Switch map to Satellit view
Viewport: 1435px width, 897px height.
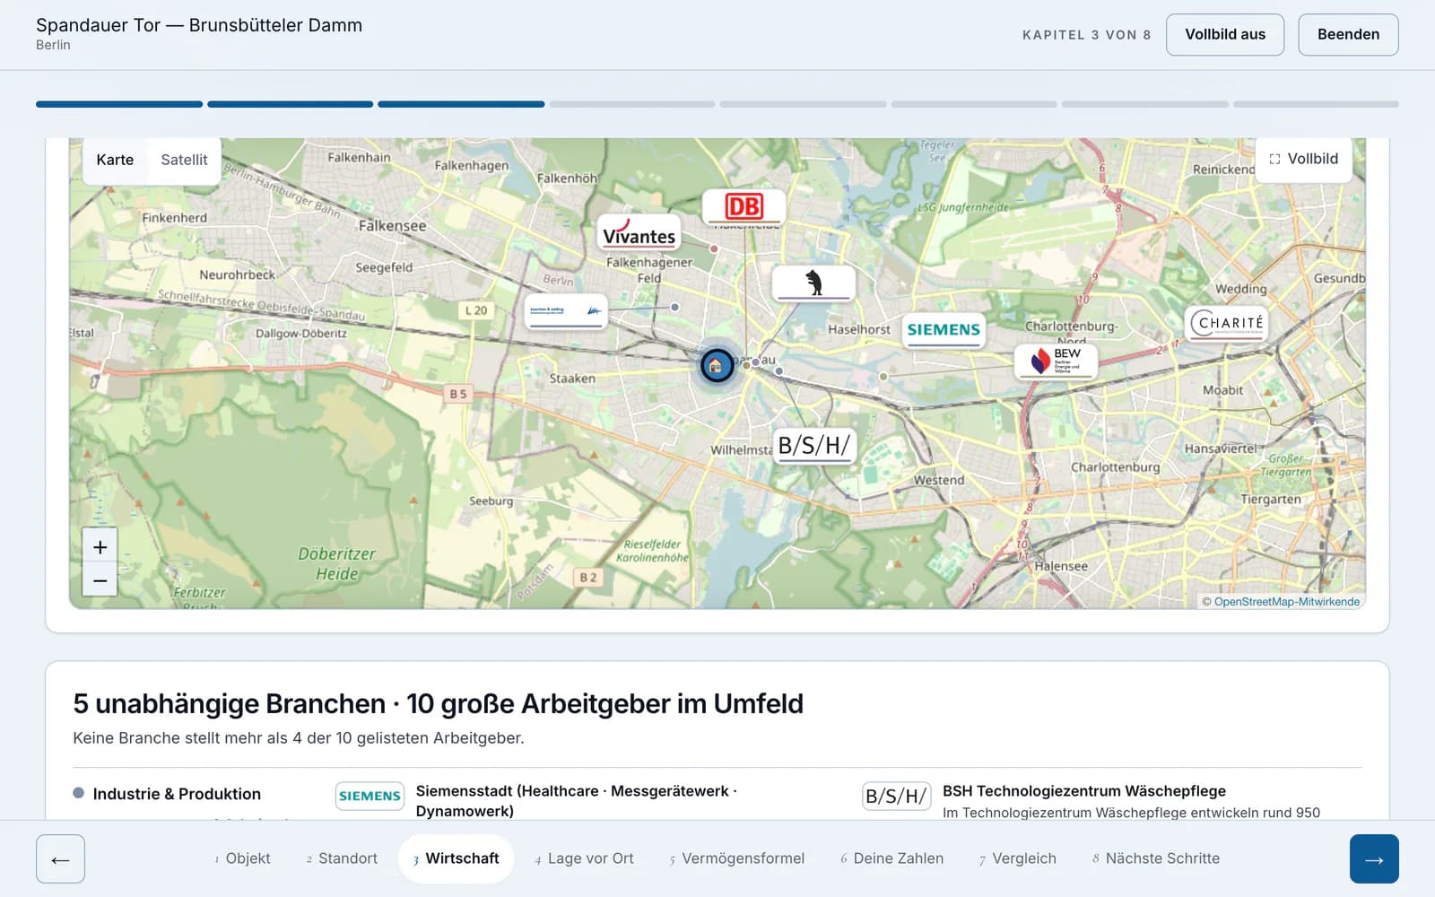[184, 160]
